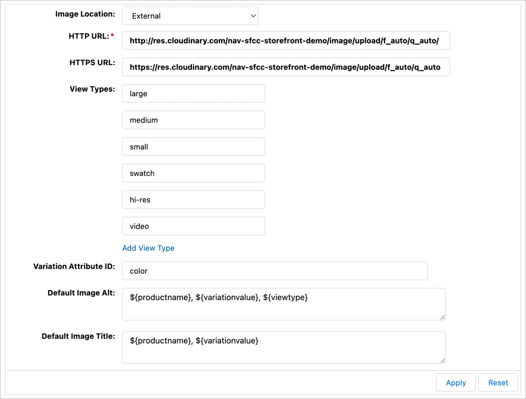Edit the 'small' view type field
The image size is (526, 399).
[x=193, y=147]
